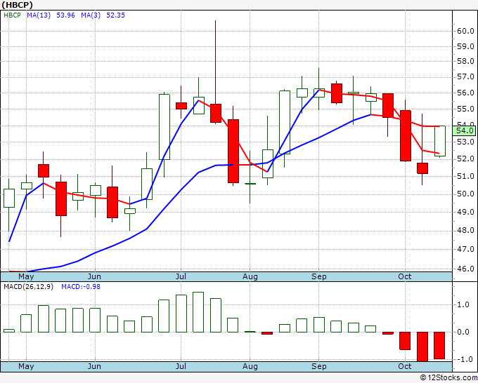Viewport: 478px width, 383px height.
Task: Click Jul on the MACD panel time axis
Action: pos(181,366)
